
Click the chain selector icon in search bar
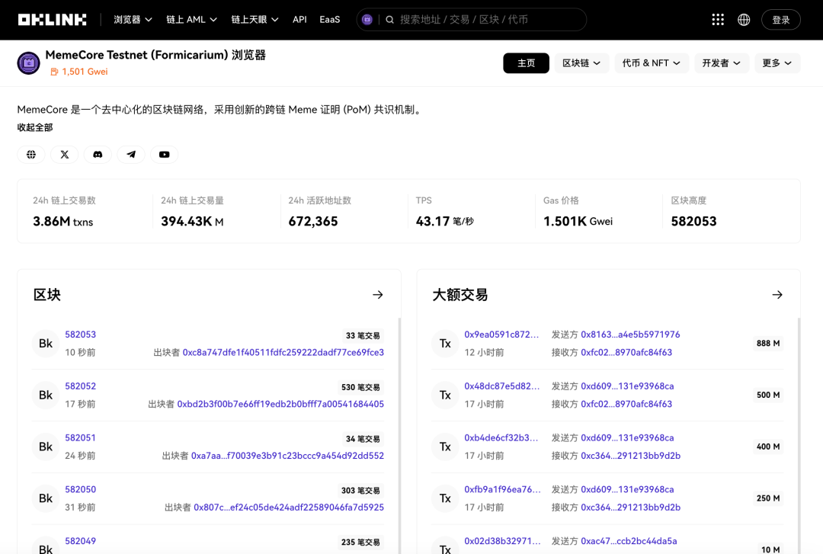(367, 19)
